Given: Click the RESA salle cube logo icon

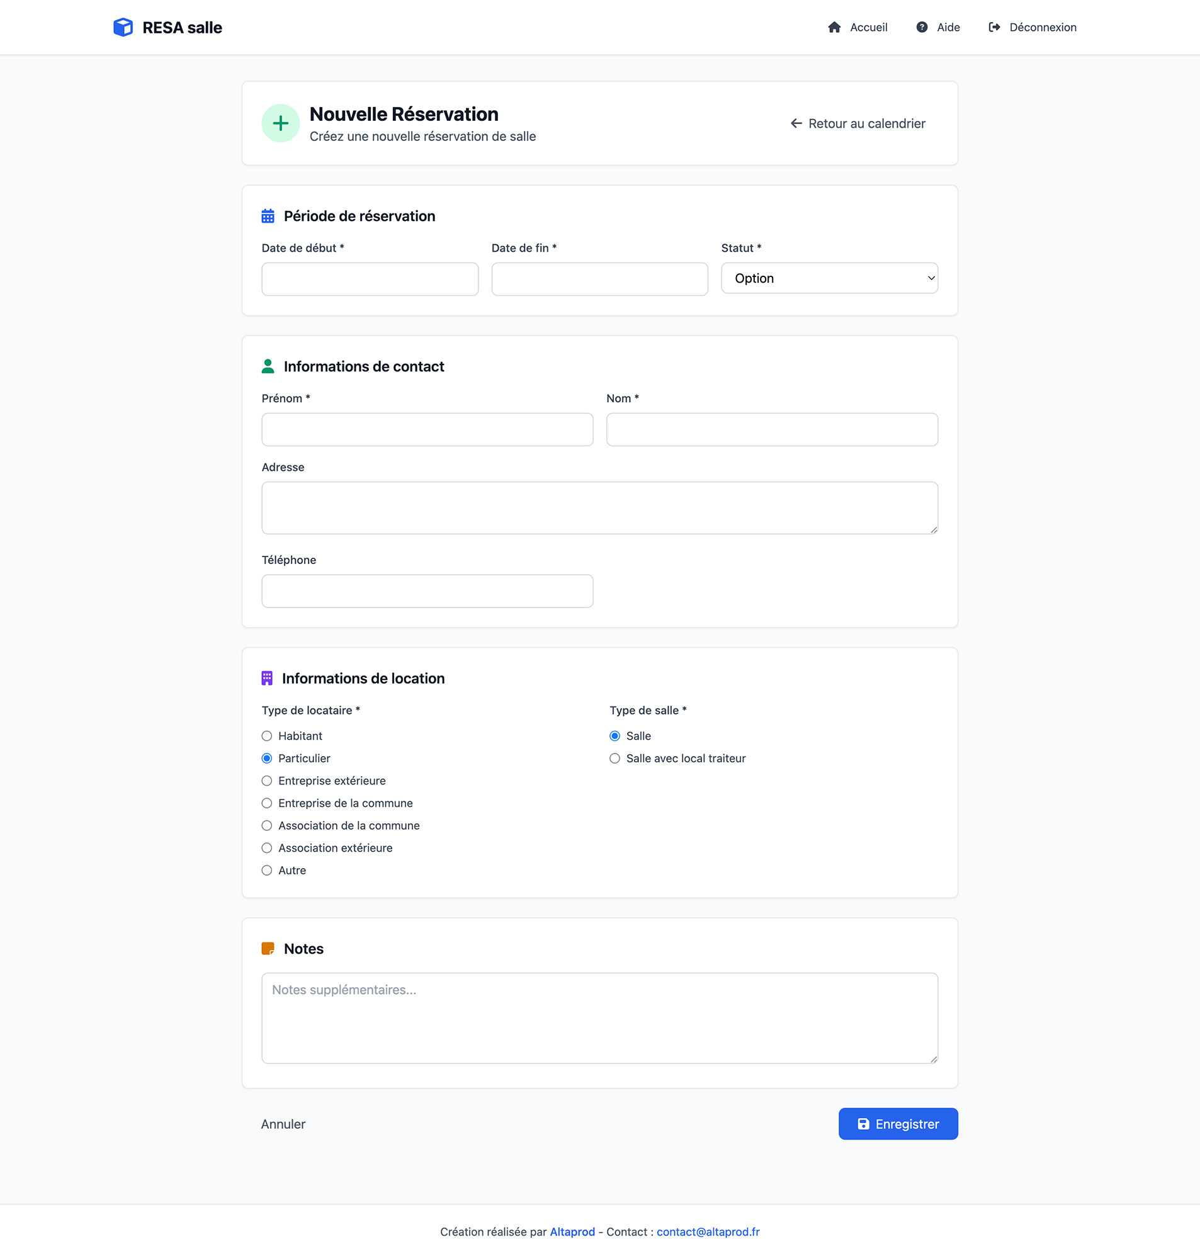Looking at the screenshot, I should [123, 28].
